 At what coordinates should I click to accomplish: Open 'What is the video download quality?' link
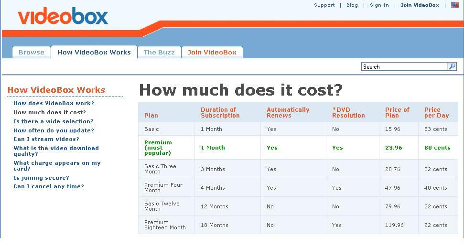point(56,151)
